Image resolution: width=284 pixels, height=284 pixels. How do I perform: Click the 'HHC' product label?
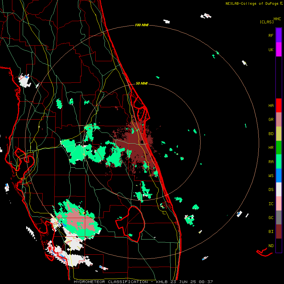(x=277, y=19)
